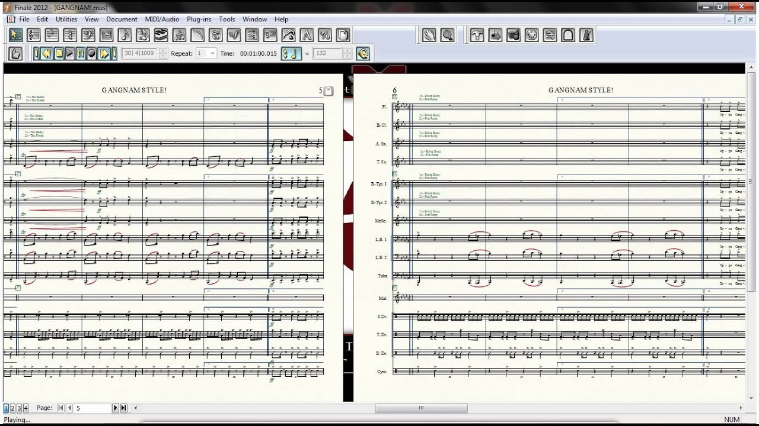Switch to layer 1

tap(7, 408)
